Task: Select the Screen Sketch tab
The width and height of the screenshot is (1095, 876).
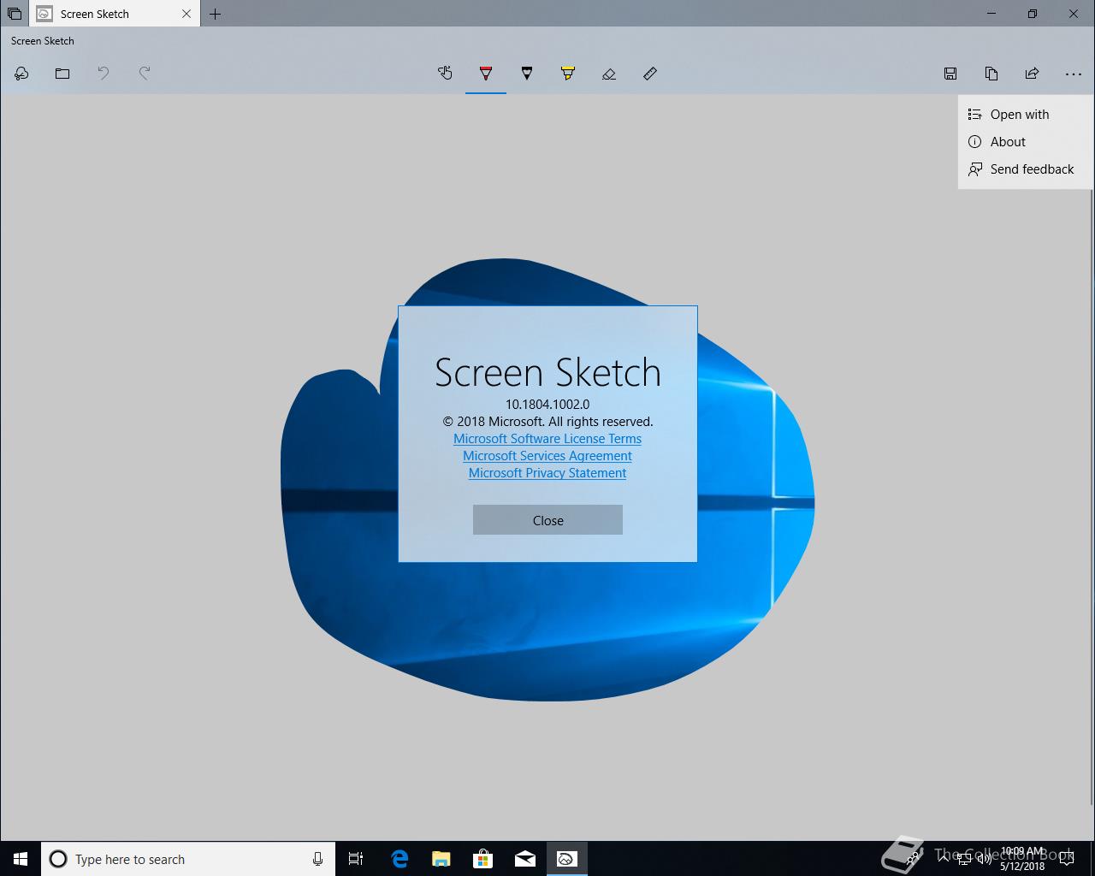Action: (114, 14)
